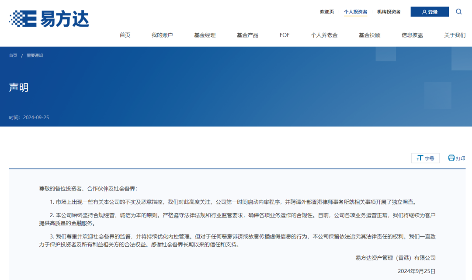
Task: Open the 字号 font size button
Action: point(425,158)
